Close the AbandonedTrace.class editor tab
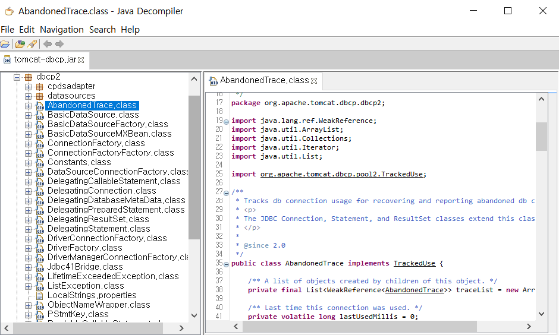This screenshot has height=335, width=559. click(314, 81)
